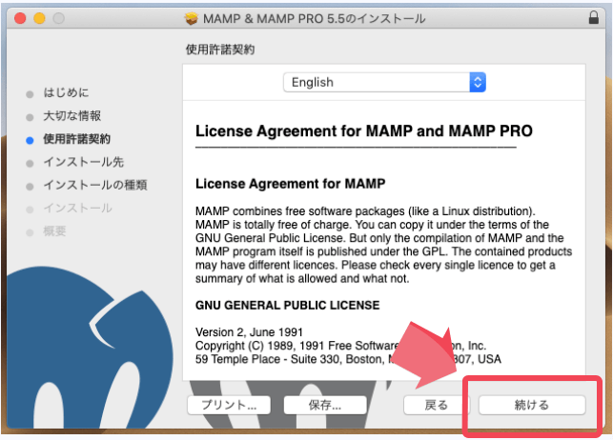Select the インストールの種類 step in sidebar

[x=95, y=185]
